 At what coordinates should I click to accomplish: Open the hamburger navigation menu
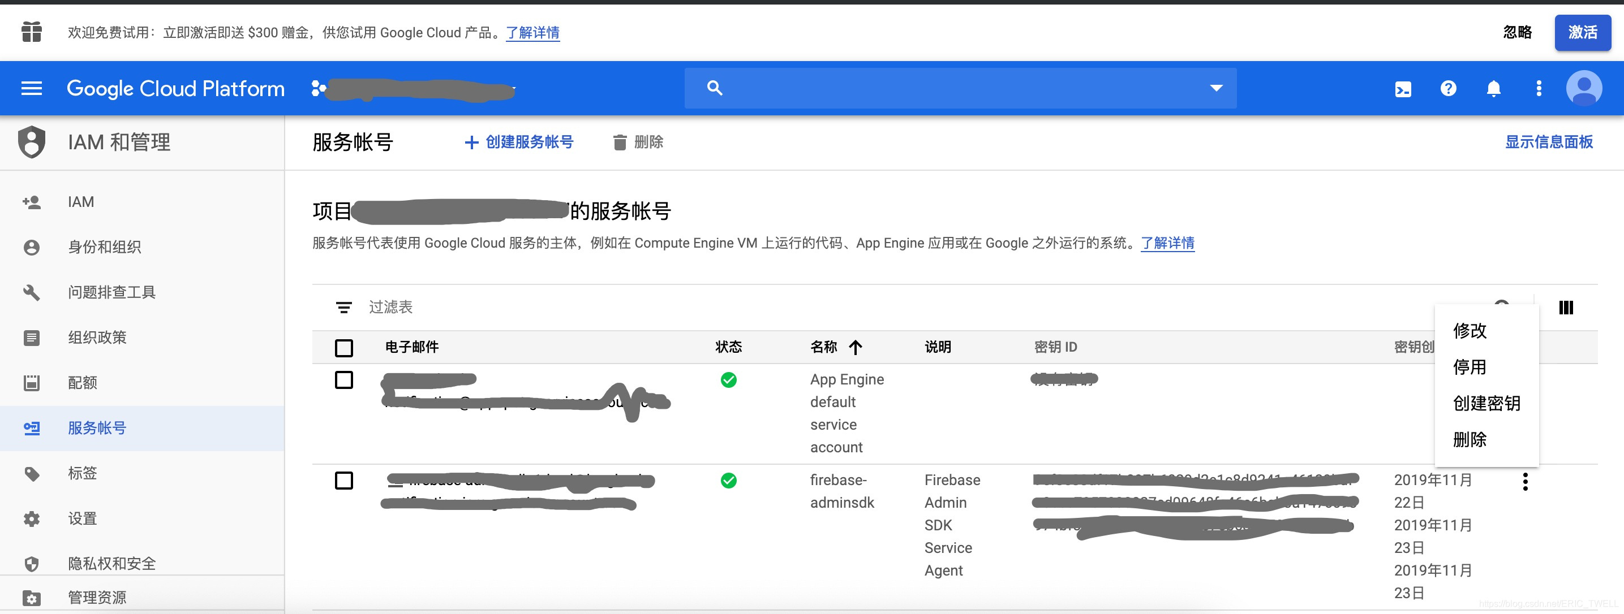coord(32,88)
